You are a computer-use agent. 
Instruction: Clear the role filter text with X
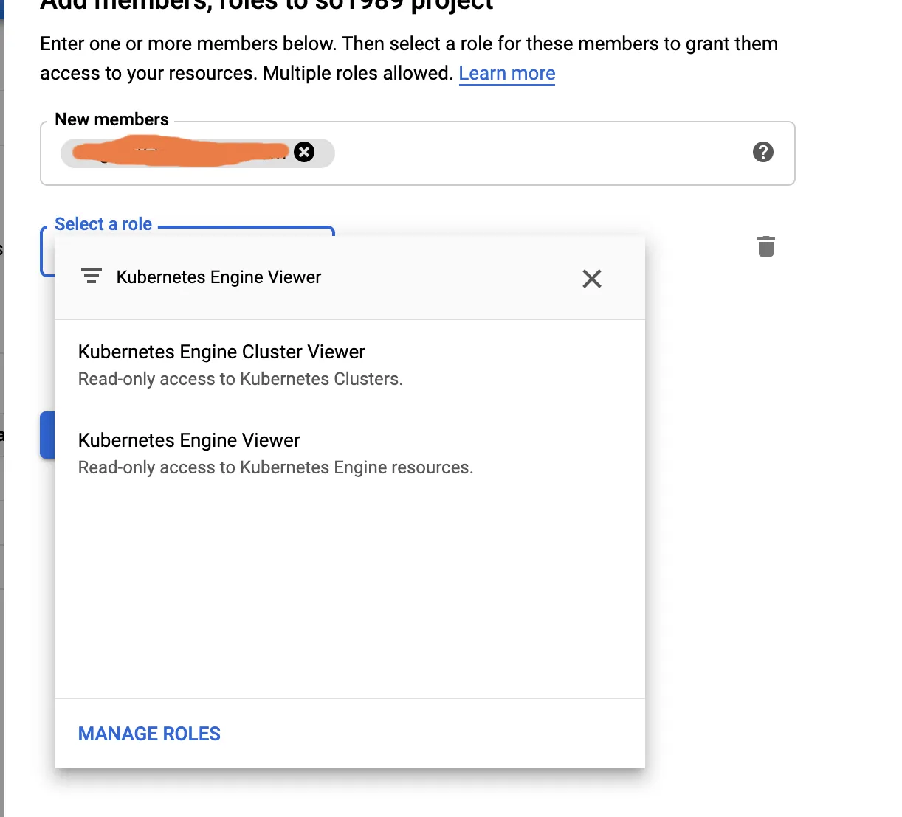[x=591, y=278]
